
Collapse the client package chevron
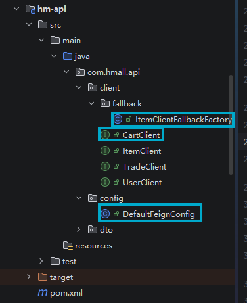click(x=79, y=87)
